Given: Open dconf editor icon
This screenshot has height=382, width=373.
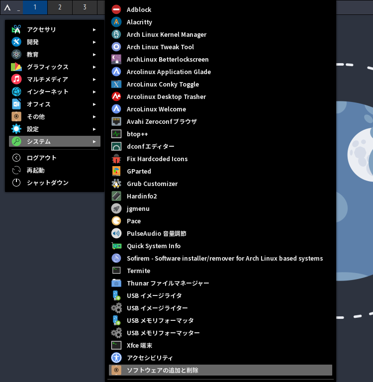Looking at the screenshot, I should [x=116, y=146].
